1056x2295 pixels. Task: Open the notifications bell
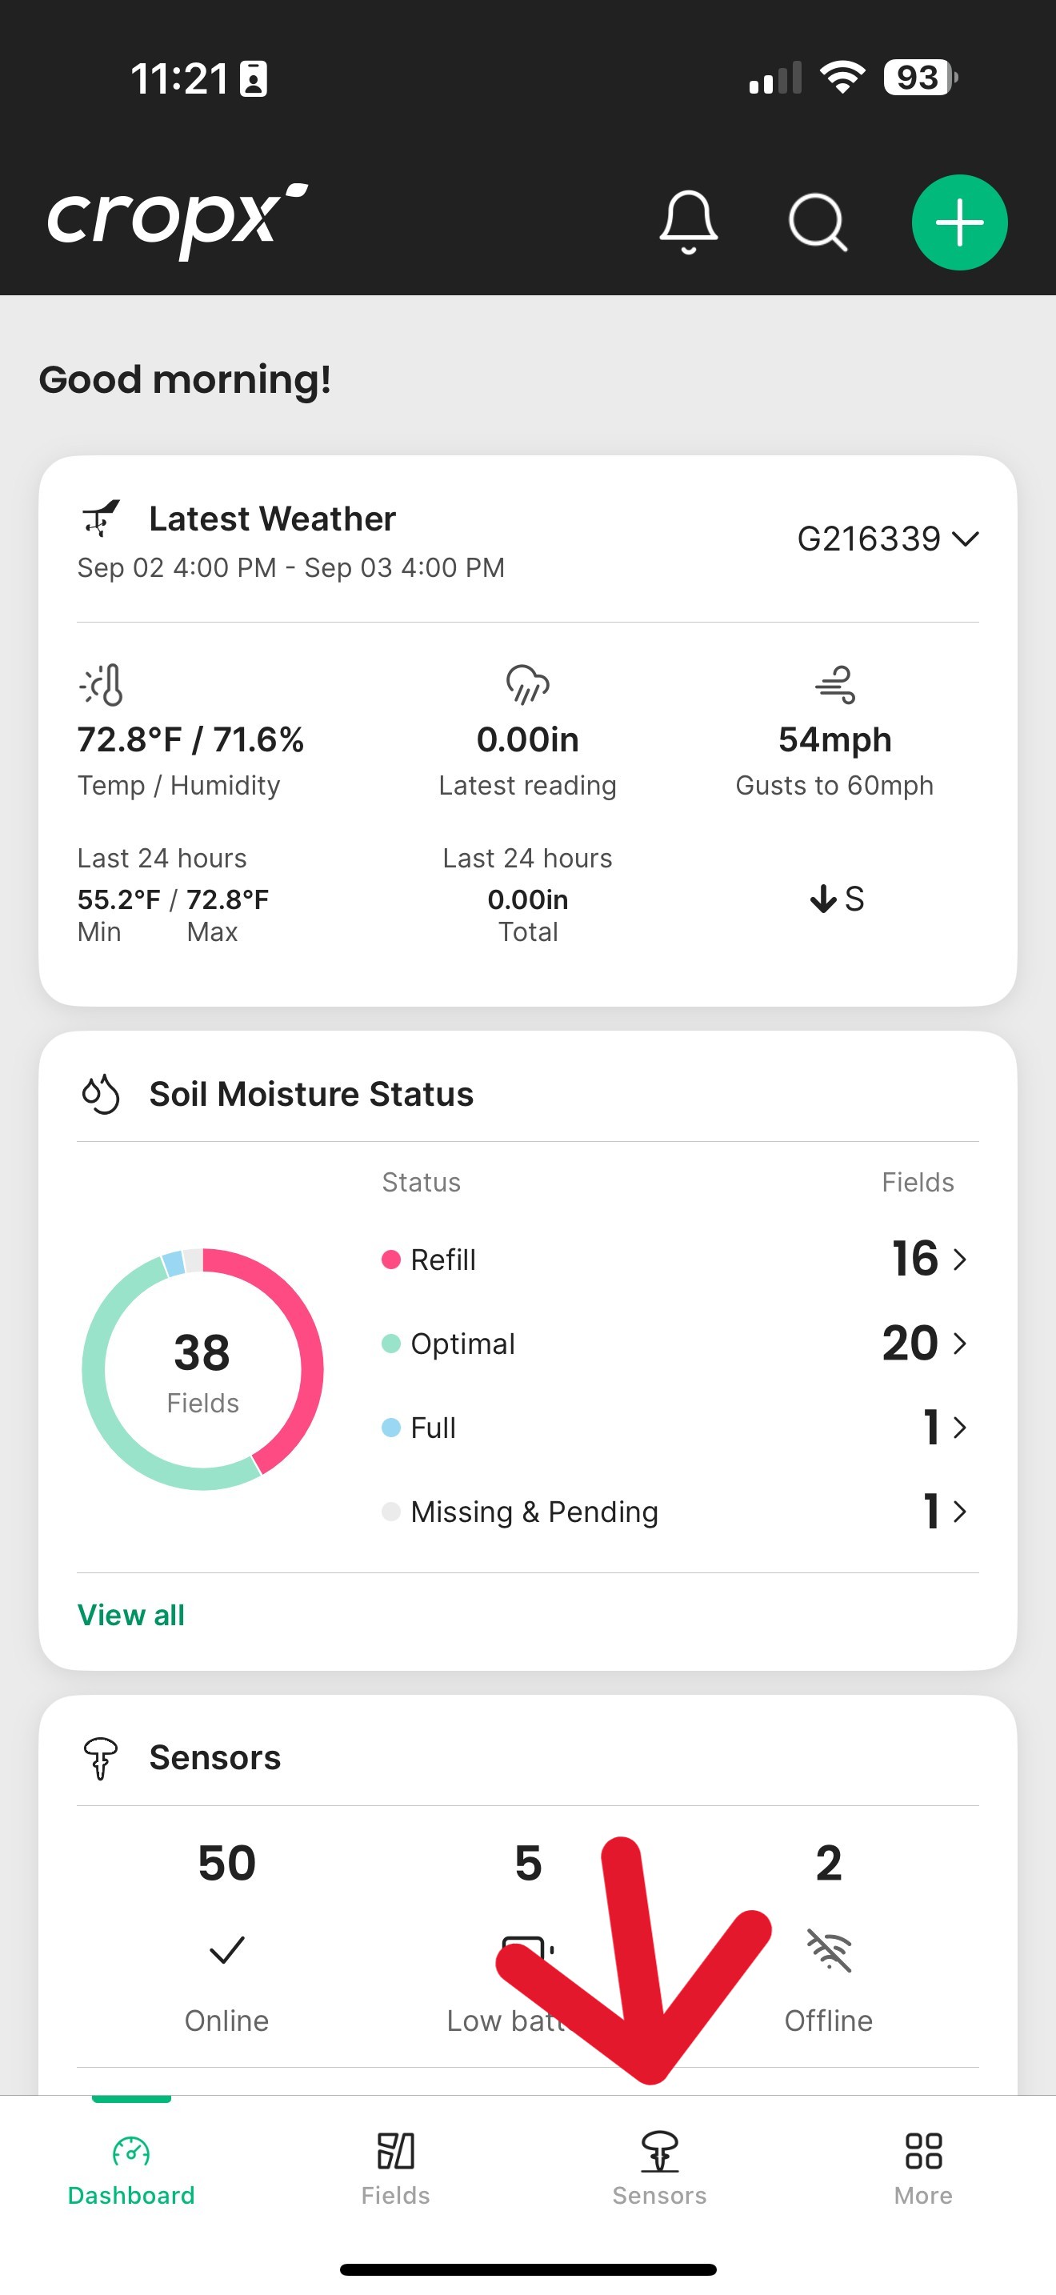tap(688, 222)
